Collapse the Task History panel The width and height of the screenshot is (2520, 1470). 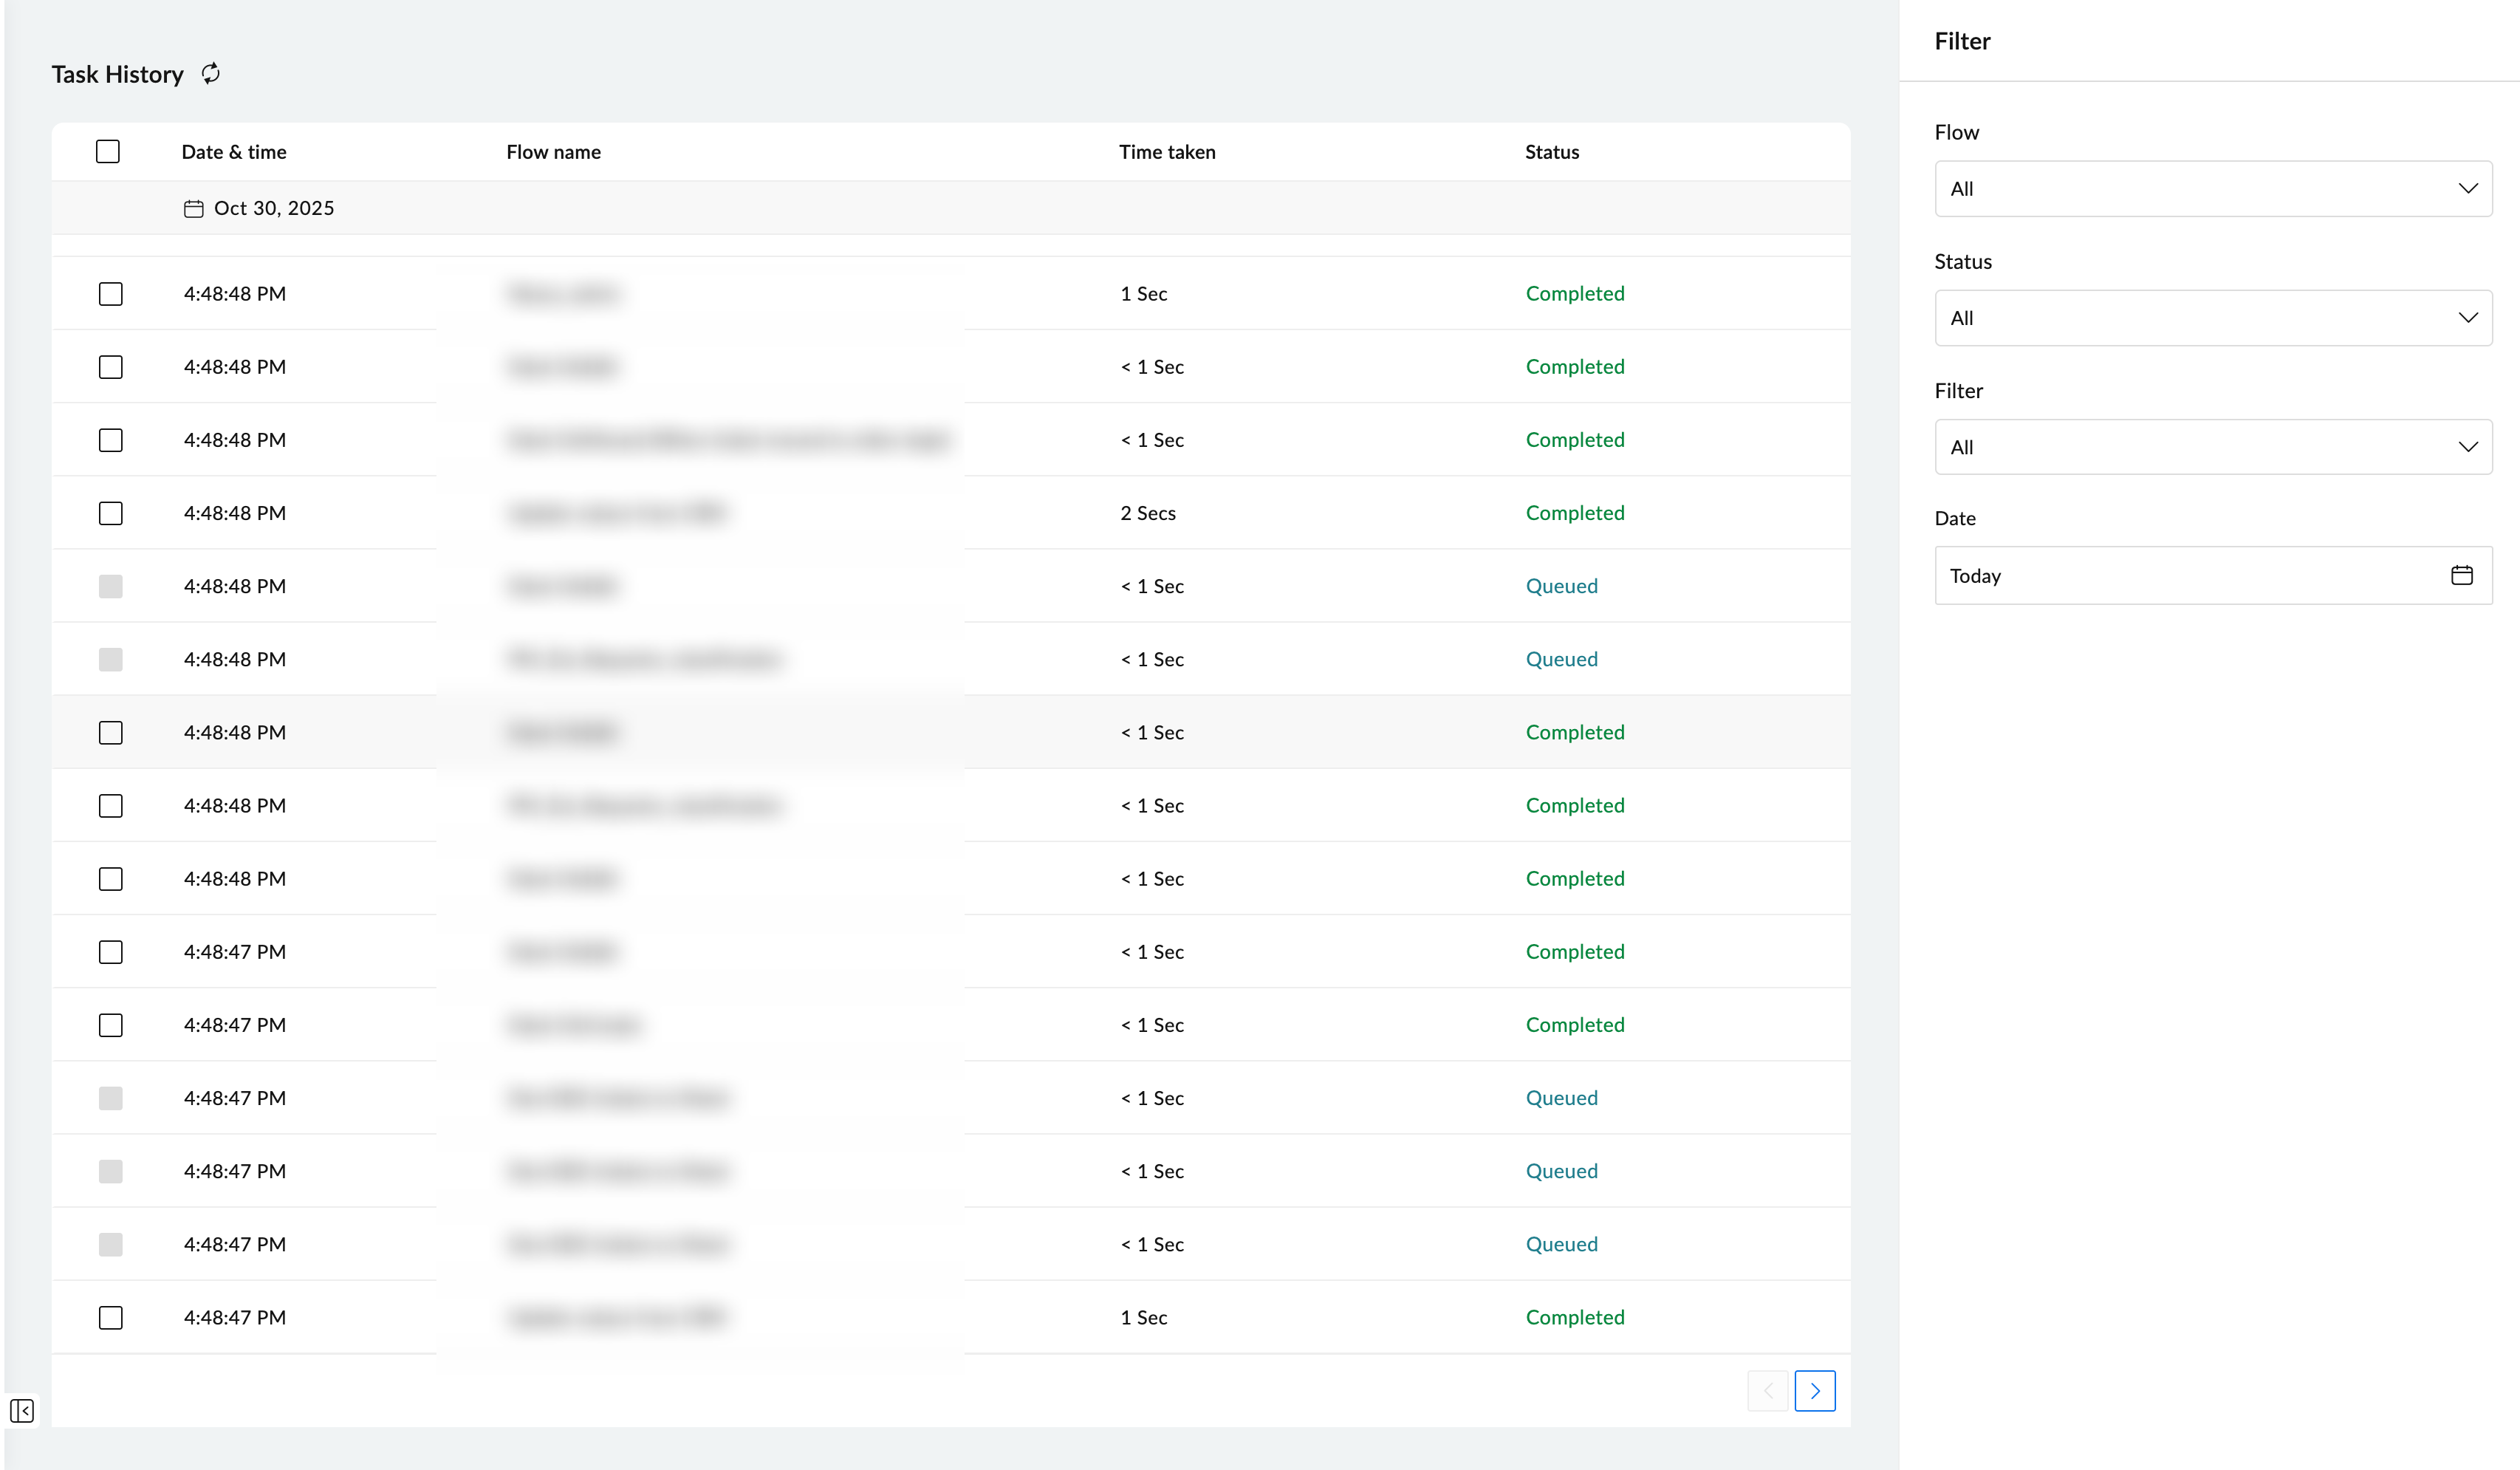tap(22, 1411)
